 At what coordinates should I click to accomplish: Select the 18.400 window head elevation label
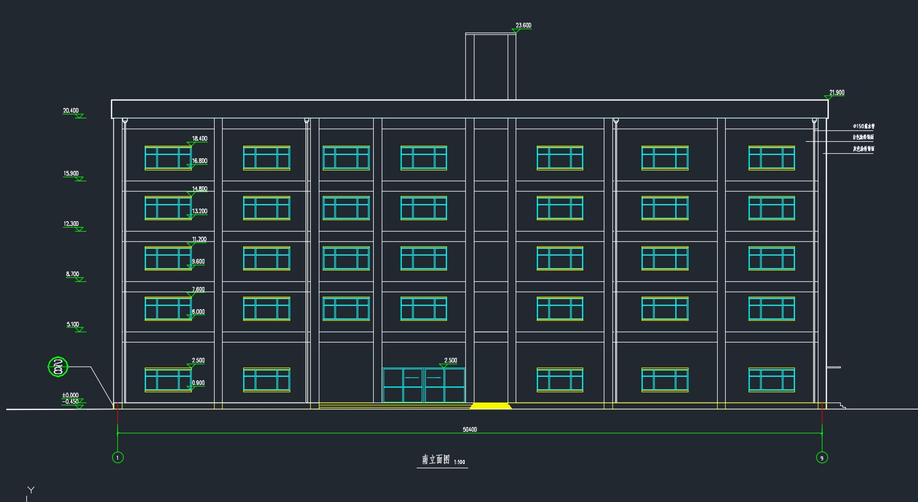[x=200, y=139]
